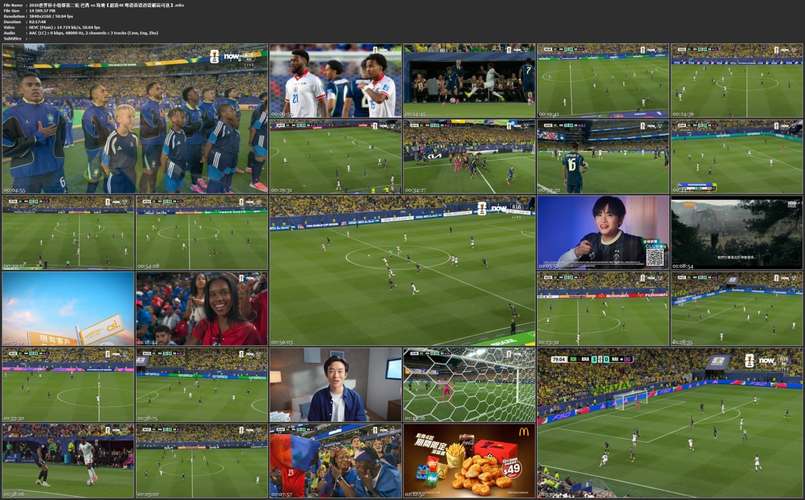The image size is (805, 500).
Task: Select the 00:14:45 dugout thumbnail
Action: point(469,81)
